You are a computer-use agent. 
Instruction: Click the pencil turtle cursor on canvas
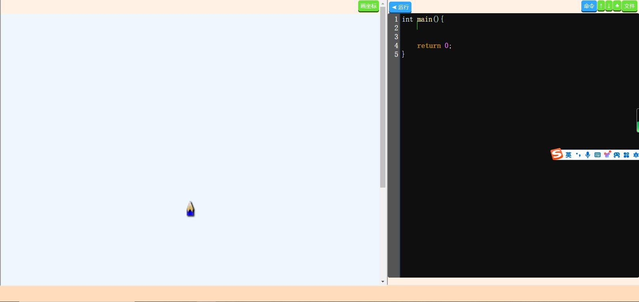tap(190, 209)
